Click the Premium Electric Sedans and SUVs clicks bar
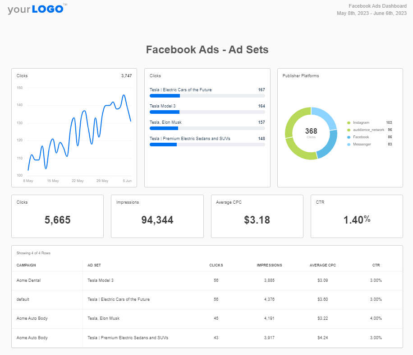Viewport: 413px width, 355px height. (207, 145)
